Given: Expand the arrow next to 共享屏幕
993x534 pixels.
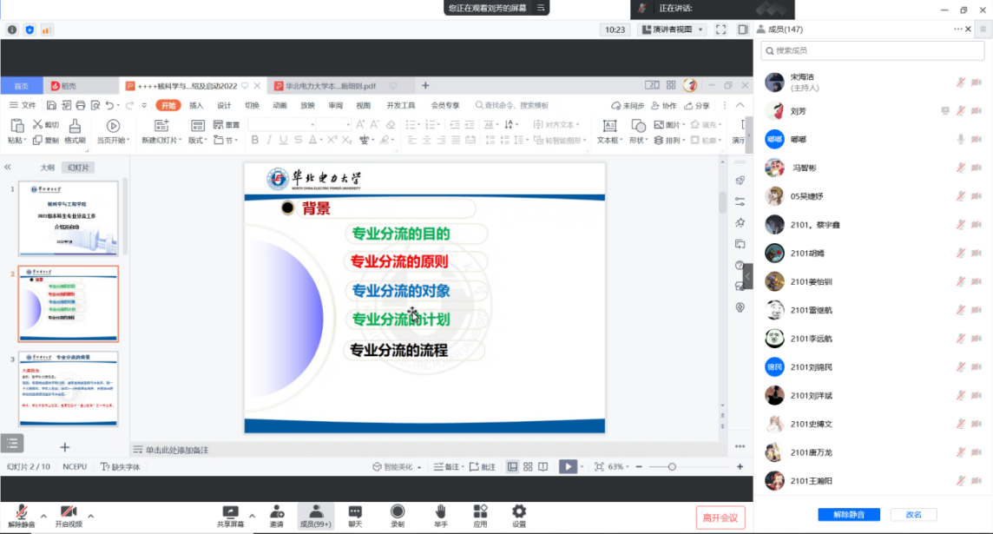Looking at the screenshot, I should [x=253, y=515].
